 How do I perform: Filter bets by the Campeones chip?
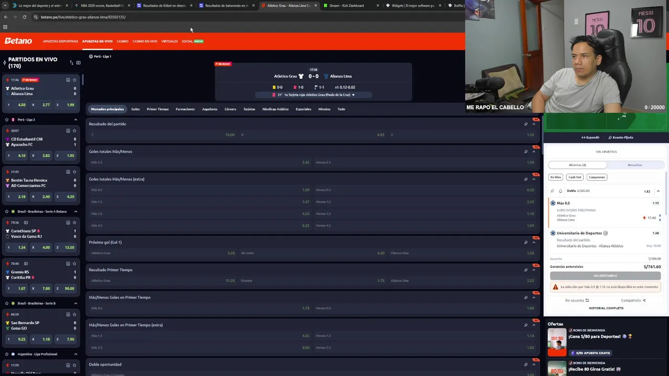coord(597,177)
